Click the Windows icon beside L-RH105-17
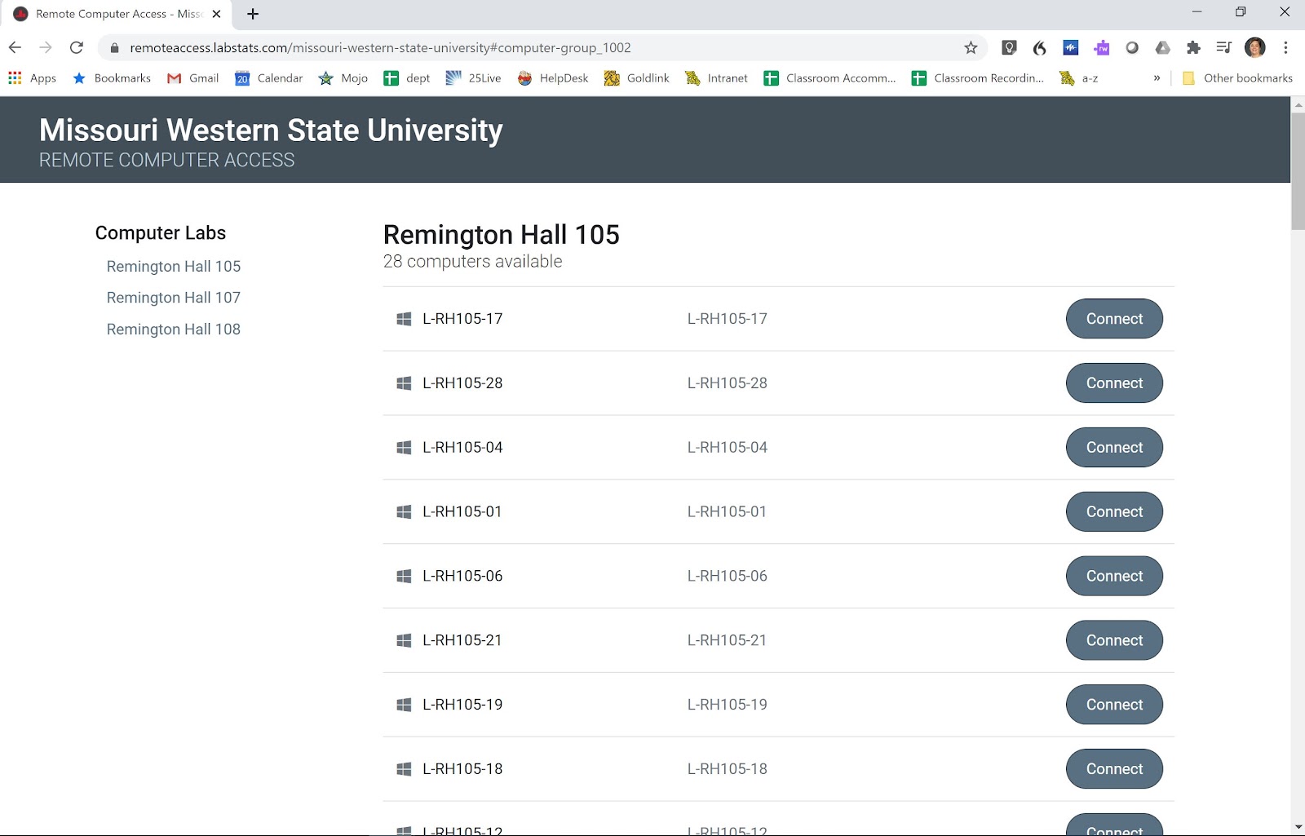Screen dimensions: 1305x836 click(x=404, y=319)
